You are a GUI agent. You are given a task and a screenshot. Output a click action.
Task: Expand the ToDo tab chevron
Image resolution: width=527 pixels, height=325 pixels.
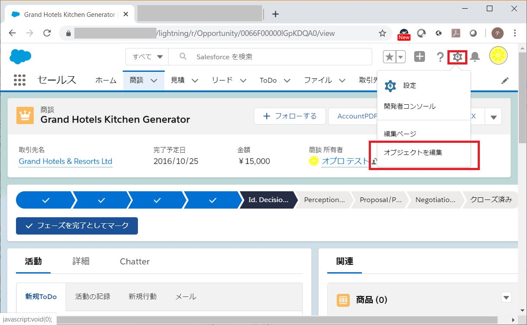(287, 80)
